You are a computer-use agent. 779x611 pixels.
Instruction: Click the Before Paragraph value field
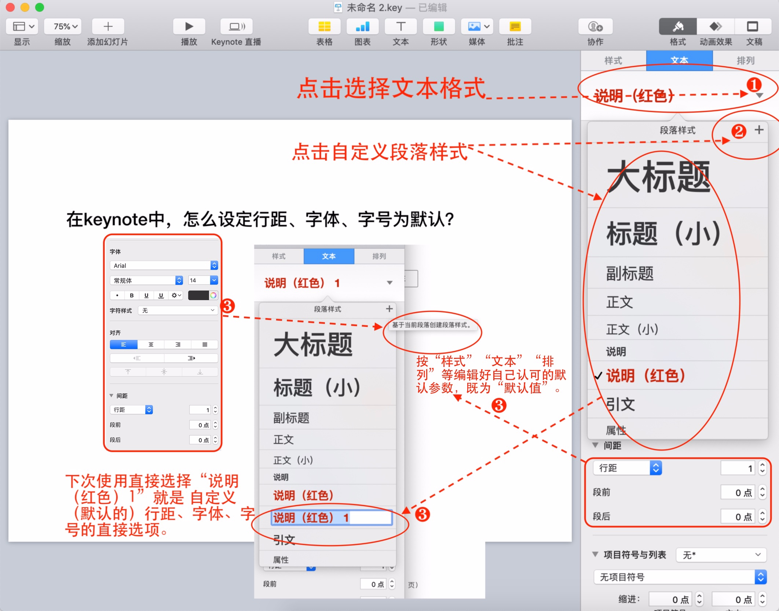(x=738, y=492)
